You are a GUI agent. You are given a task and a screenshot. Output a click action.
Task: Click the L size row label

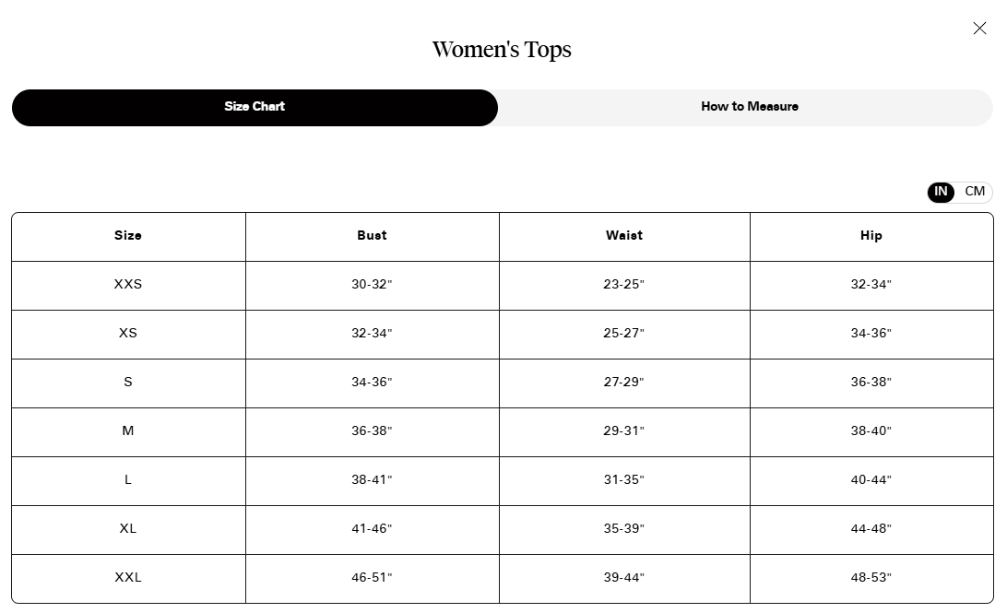(x=128, y=480)
